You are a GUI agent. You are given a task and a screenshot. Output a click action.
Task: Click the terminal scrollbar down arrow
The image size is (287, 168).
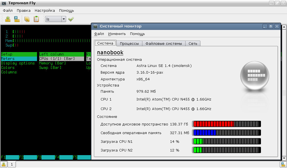284,158
